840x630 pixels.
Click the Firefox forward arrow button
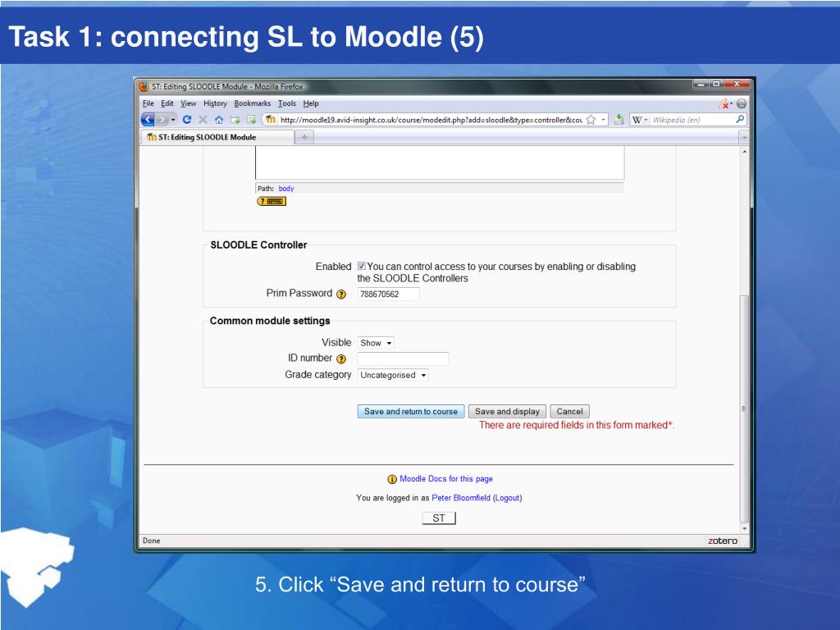tap(162, 120)
